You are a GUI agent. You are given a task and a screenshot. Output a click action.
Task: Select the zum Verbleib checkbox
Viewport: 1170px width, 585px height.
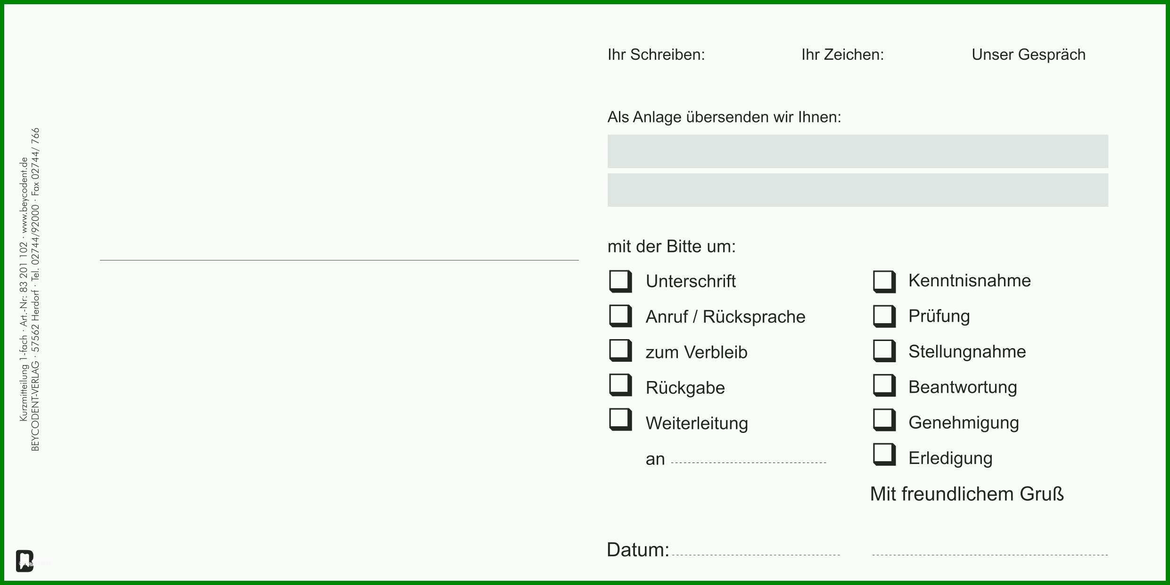click(620, 350)
